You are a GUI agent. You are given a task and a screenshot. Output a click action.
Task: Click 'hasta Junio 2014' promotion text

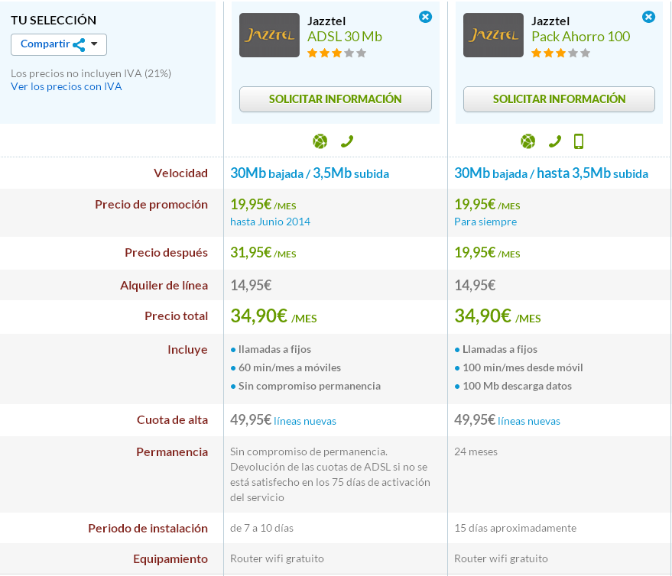(x=270, y=222)
